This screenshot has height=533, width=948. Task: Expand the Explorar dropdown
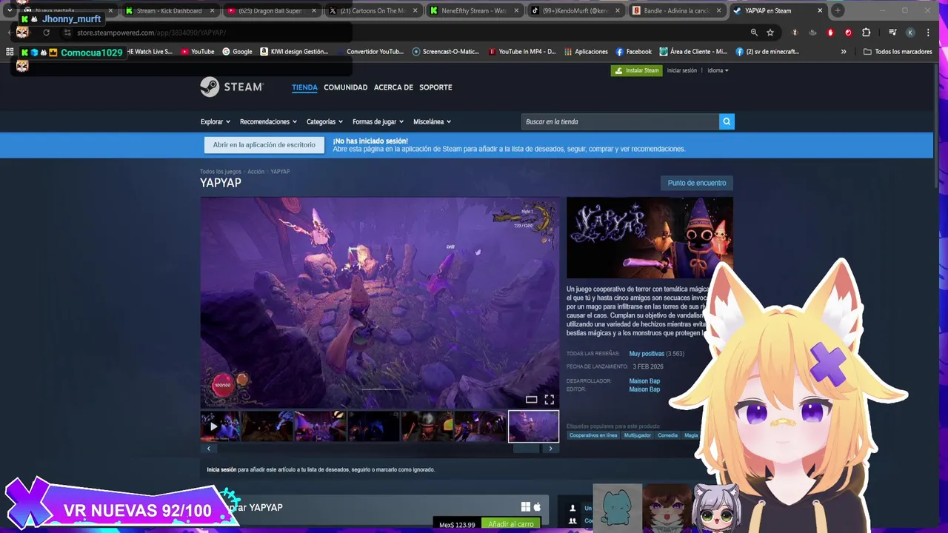(x=216, y=121)
